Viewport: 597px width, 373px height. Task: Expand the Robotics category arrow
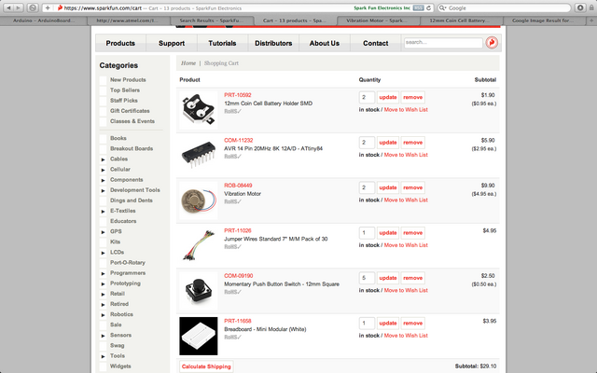click(x=104, y=315)
